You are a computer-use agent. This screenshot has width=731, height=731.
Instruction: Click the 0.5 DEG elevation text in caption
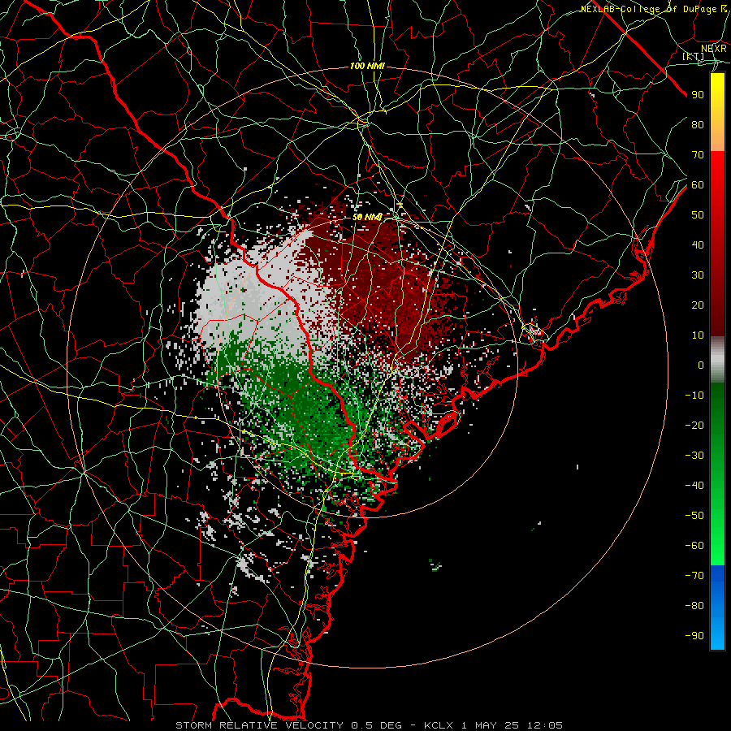(374, 725)
